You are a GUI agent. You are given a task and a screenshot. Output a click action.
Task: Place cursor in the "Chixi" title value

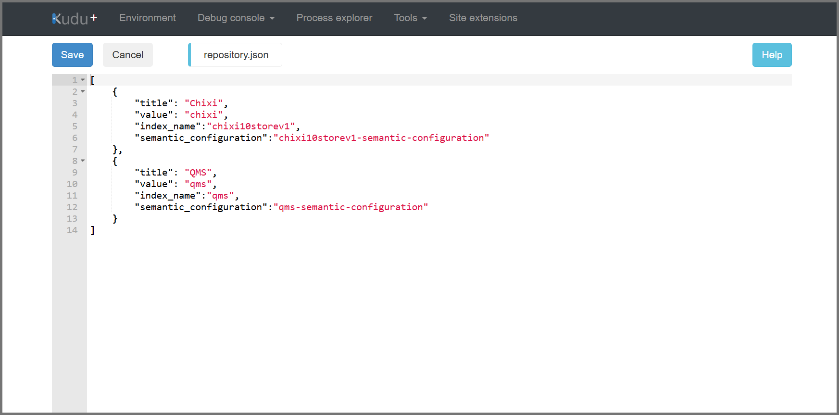coord(203,103)
